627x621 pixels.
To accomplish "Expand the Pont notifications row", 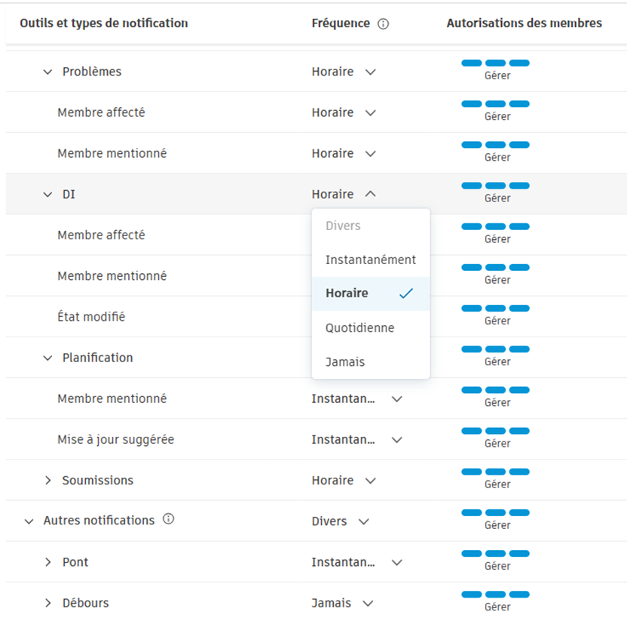I will pos(48,562).
